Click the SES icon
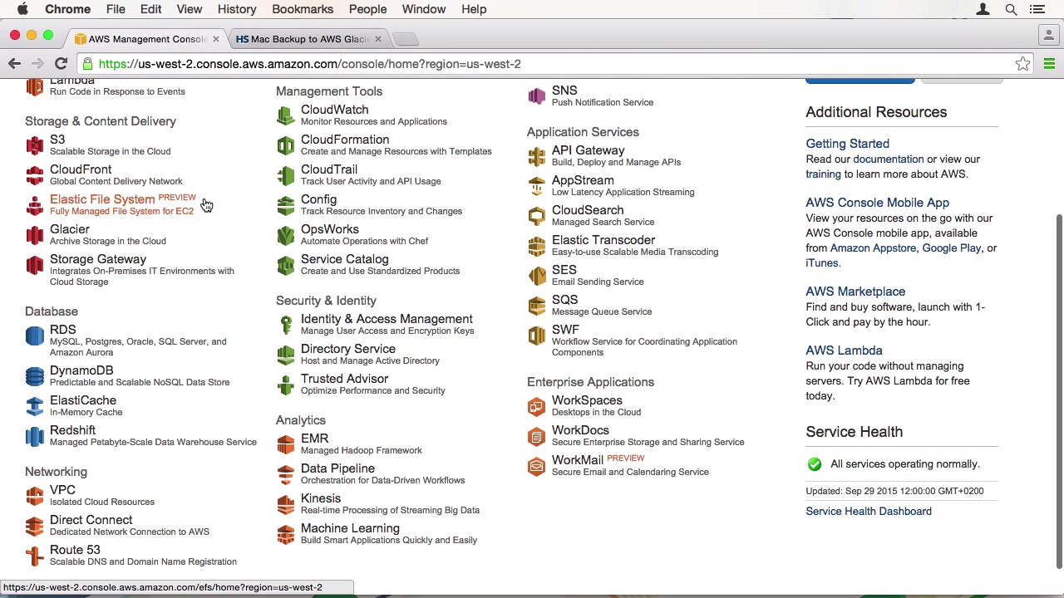The image size is (1064, 598). 537,276
